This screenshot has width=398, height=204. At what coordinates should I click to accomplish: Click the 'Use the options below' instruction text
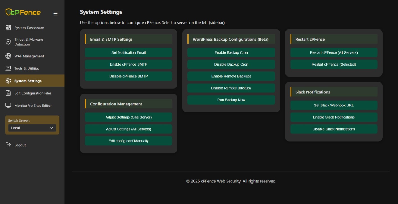[153, 22]
